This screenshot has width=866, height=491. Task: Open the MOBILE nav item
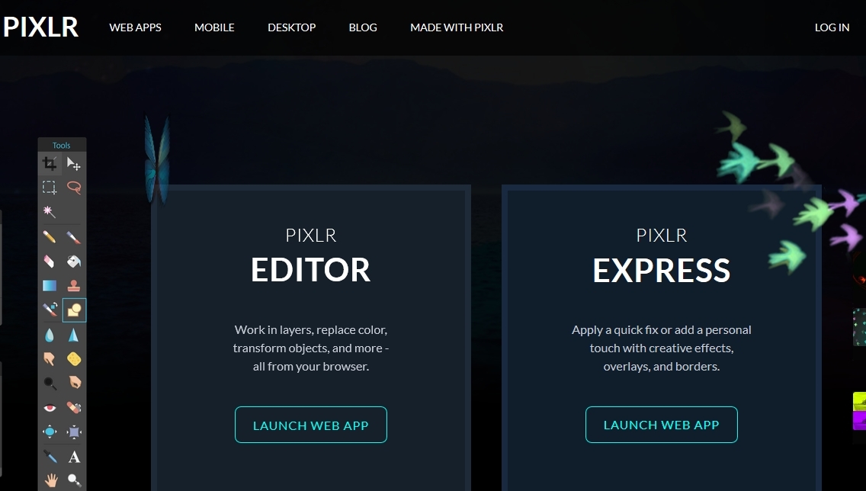point(214,27)
